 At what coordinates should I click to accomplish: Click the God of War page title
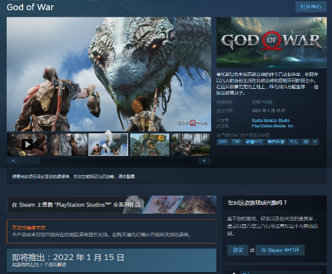pos(30,7)
